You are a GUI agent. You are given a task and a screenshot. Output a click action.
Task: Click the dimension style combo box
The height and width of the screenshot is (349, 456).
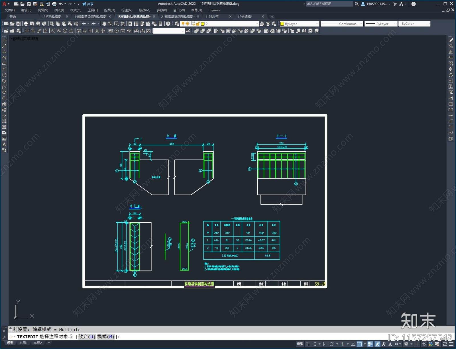(169, 31)
